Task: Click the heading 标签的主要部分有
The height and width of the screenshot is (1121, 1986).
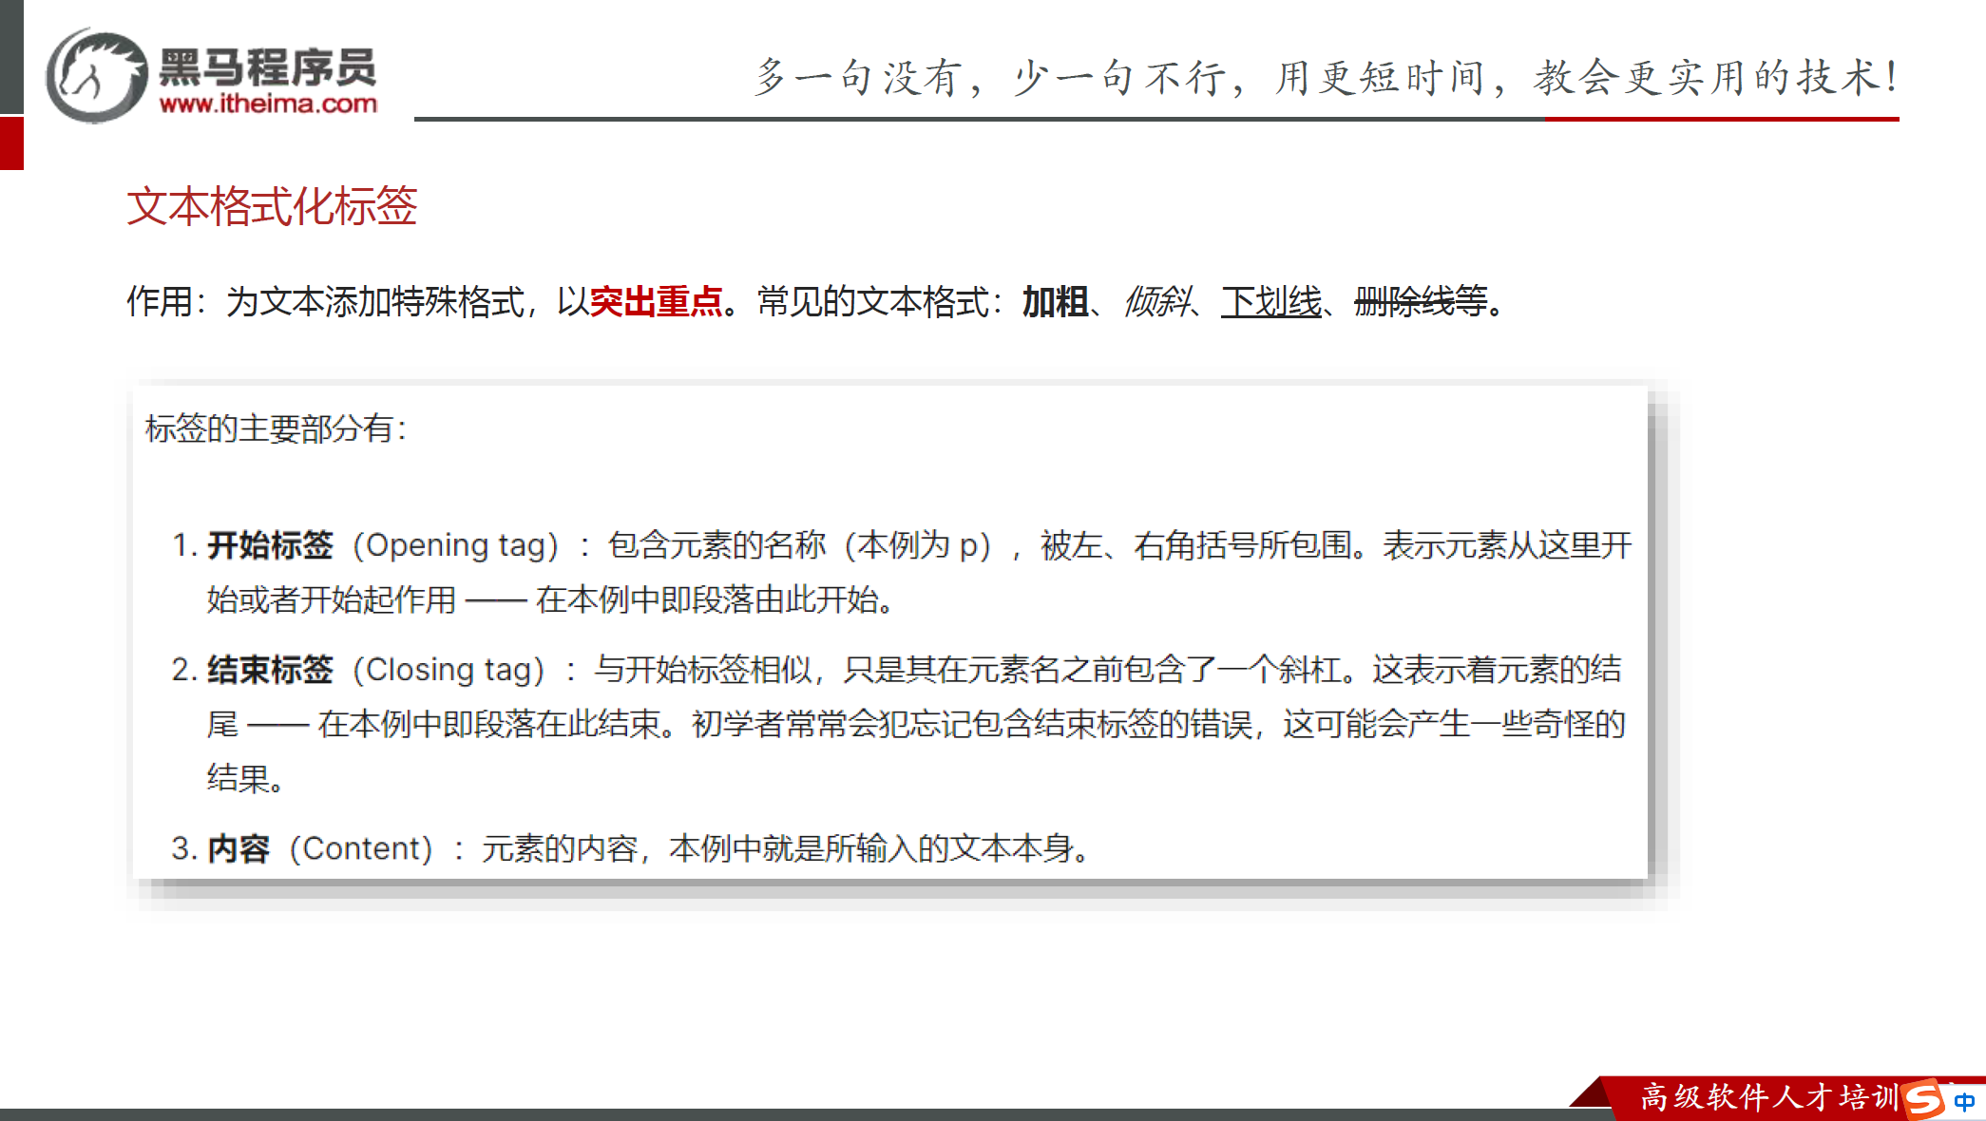Action: tap(276, 428)
